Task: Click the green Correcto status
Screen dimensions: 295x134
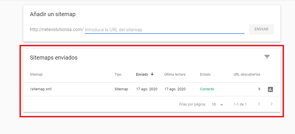Action: point(207,89)
